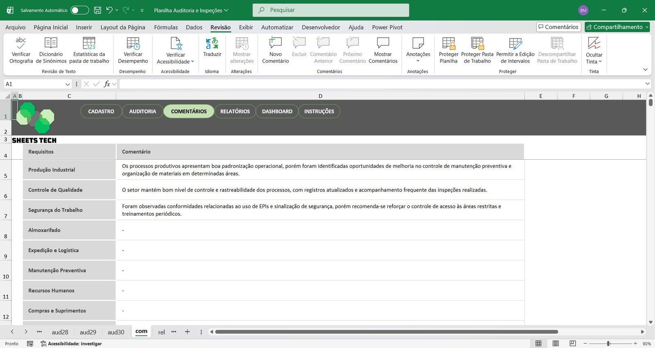
Task: Select the aud30 sheet tab
Action: pos(116,332)
